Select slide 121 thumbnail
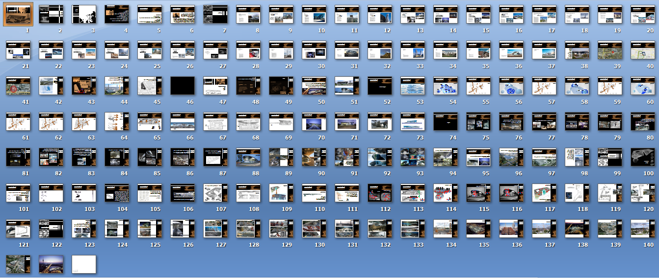Image resolution: width=659 pixels, height=278 pixels. pos(18,229)
